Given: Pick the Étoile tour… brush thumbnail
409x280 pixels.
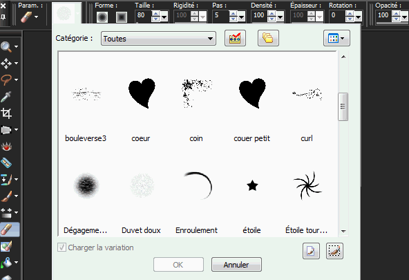Looking at the screenshot, I should pos(307,185).
